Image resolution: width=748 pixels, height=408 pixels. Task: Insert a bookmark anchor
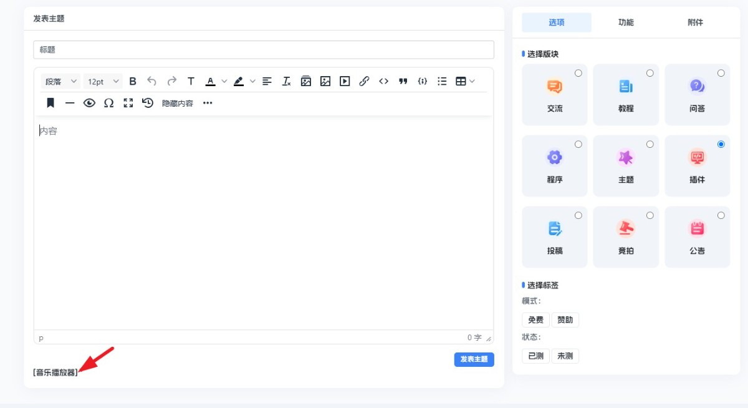(x=50, y=103)
